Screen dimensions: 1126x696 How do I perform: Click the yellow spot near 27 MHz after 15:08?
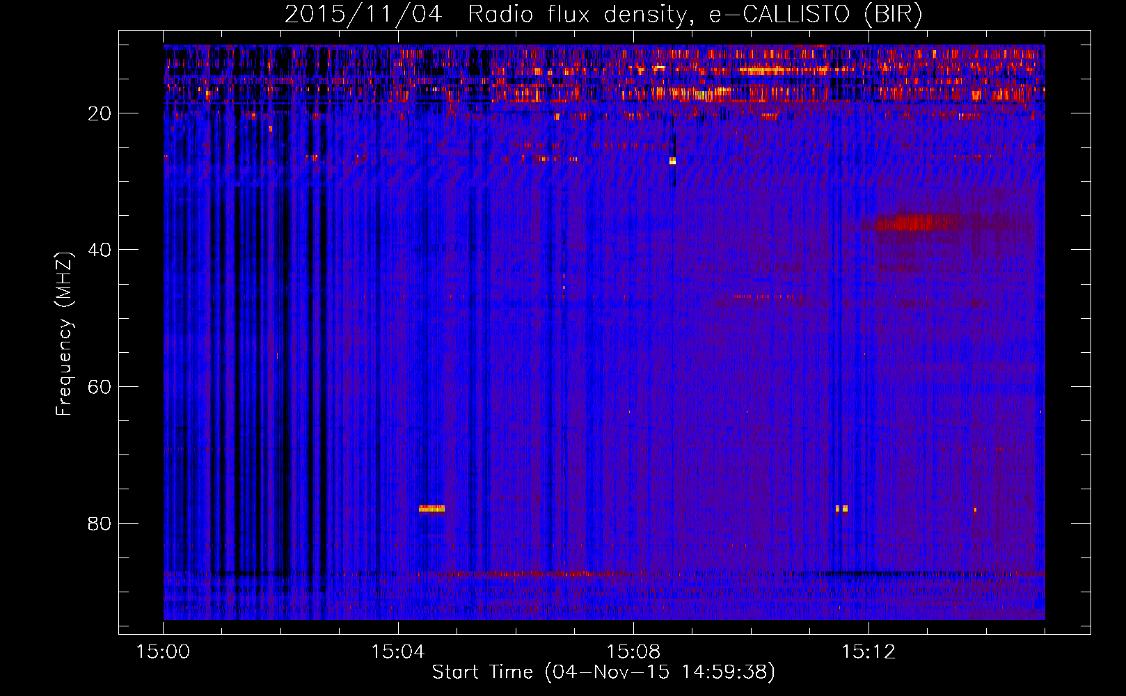[x=672, y=161]
